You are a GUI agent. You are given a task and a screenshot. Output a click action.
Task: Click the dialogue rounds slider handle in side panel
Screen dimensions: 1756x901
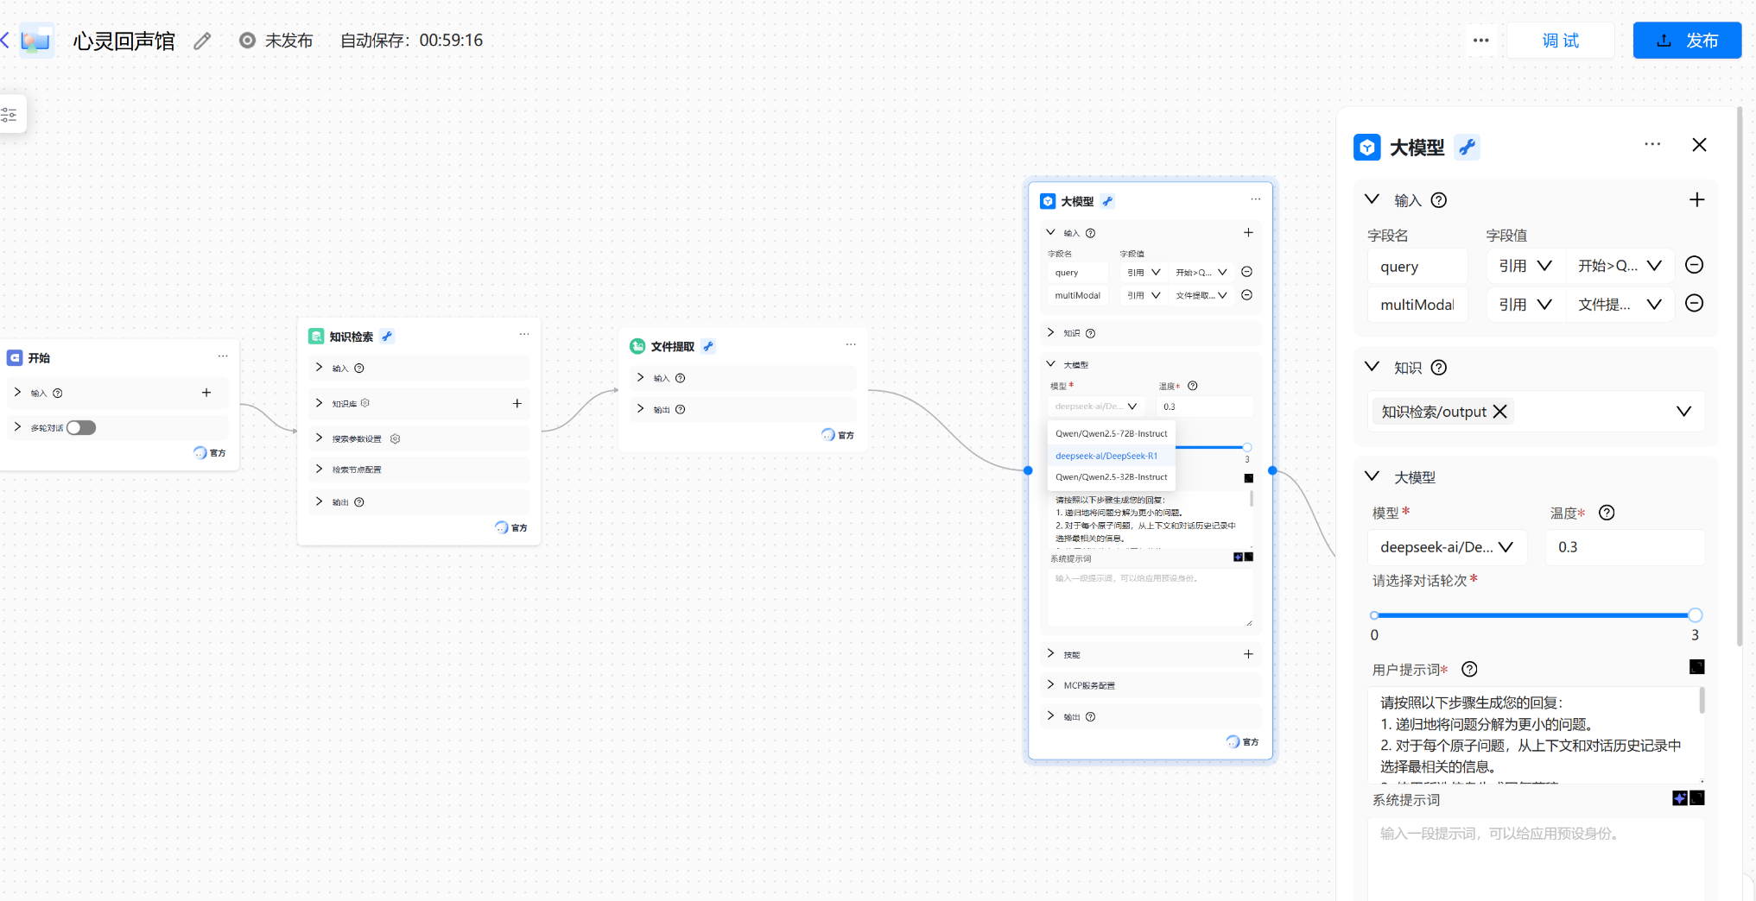coord(1695,615)
